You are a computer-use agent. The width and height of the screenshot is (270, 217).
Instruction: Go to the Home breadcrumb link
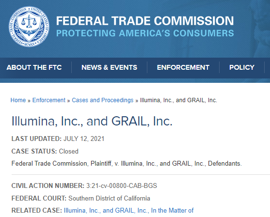(18, 100)
